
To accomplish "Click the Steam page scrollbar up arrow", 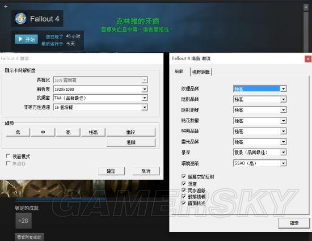I will point(306,7).
